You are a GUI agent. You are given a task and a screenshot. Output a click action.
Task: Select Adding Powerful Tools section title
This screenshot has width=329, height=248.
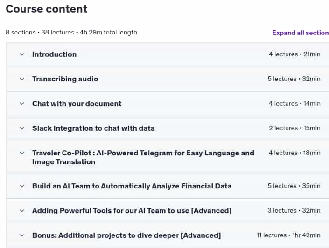[x=132, y=211]
